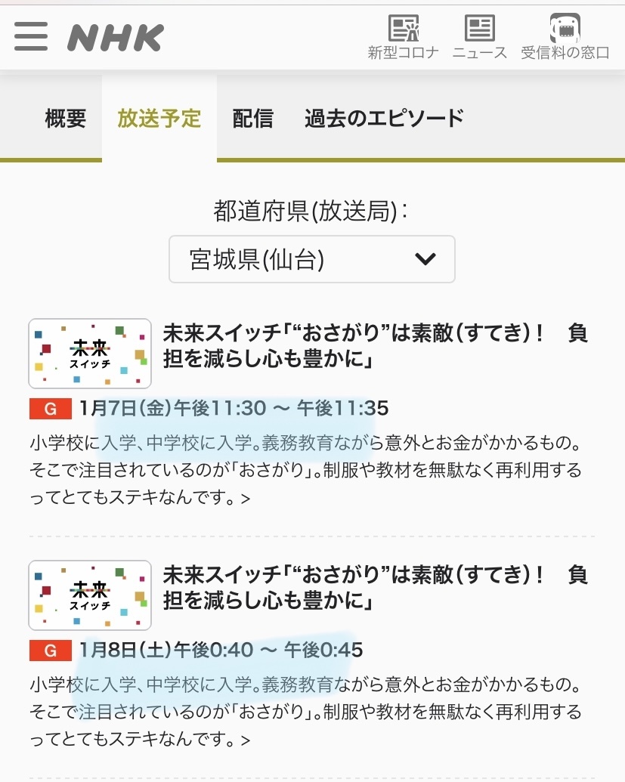Click the 1月8日(土)午後0:40 broadcast time

(x=221, y=650)
